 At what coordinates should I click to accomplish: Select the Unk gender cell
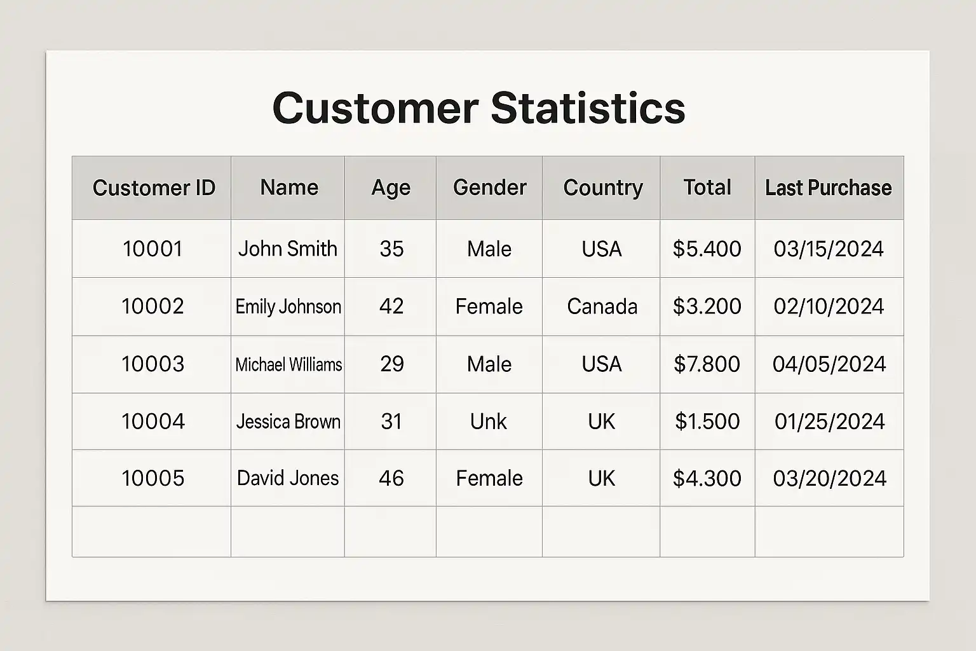tap(489, 421)
